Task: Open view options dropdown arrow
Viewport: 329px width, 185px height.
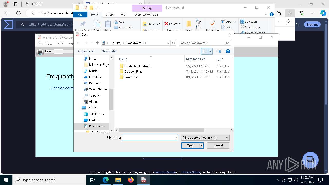Action: [x=210, y=51]
